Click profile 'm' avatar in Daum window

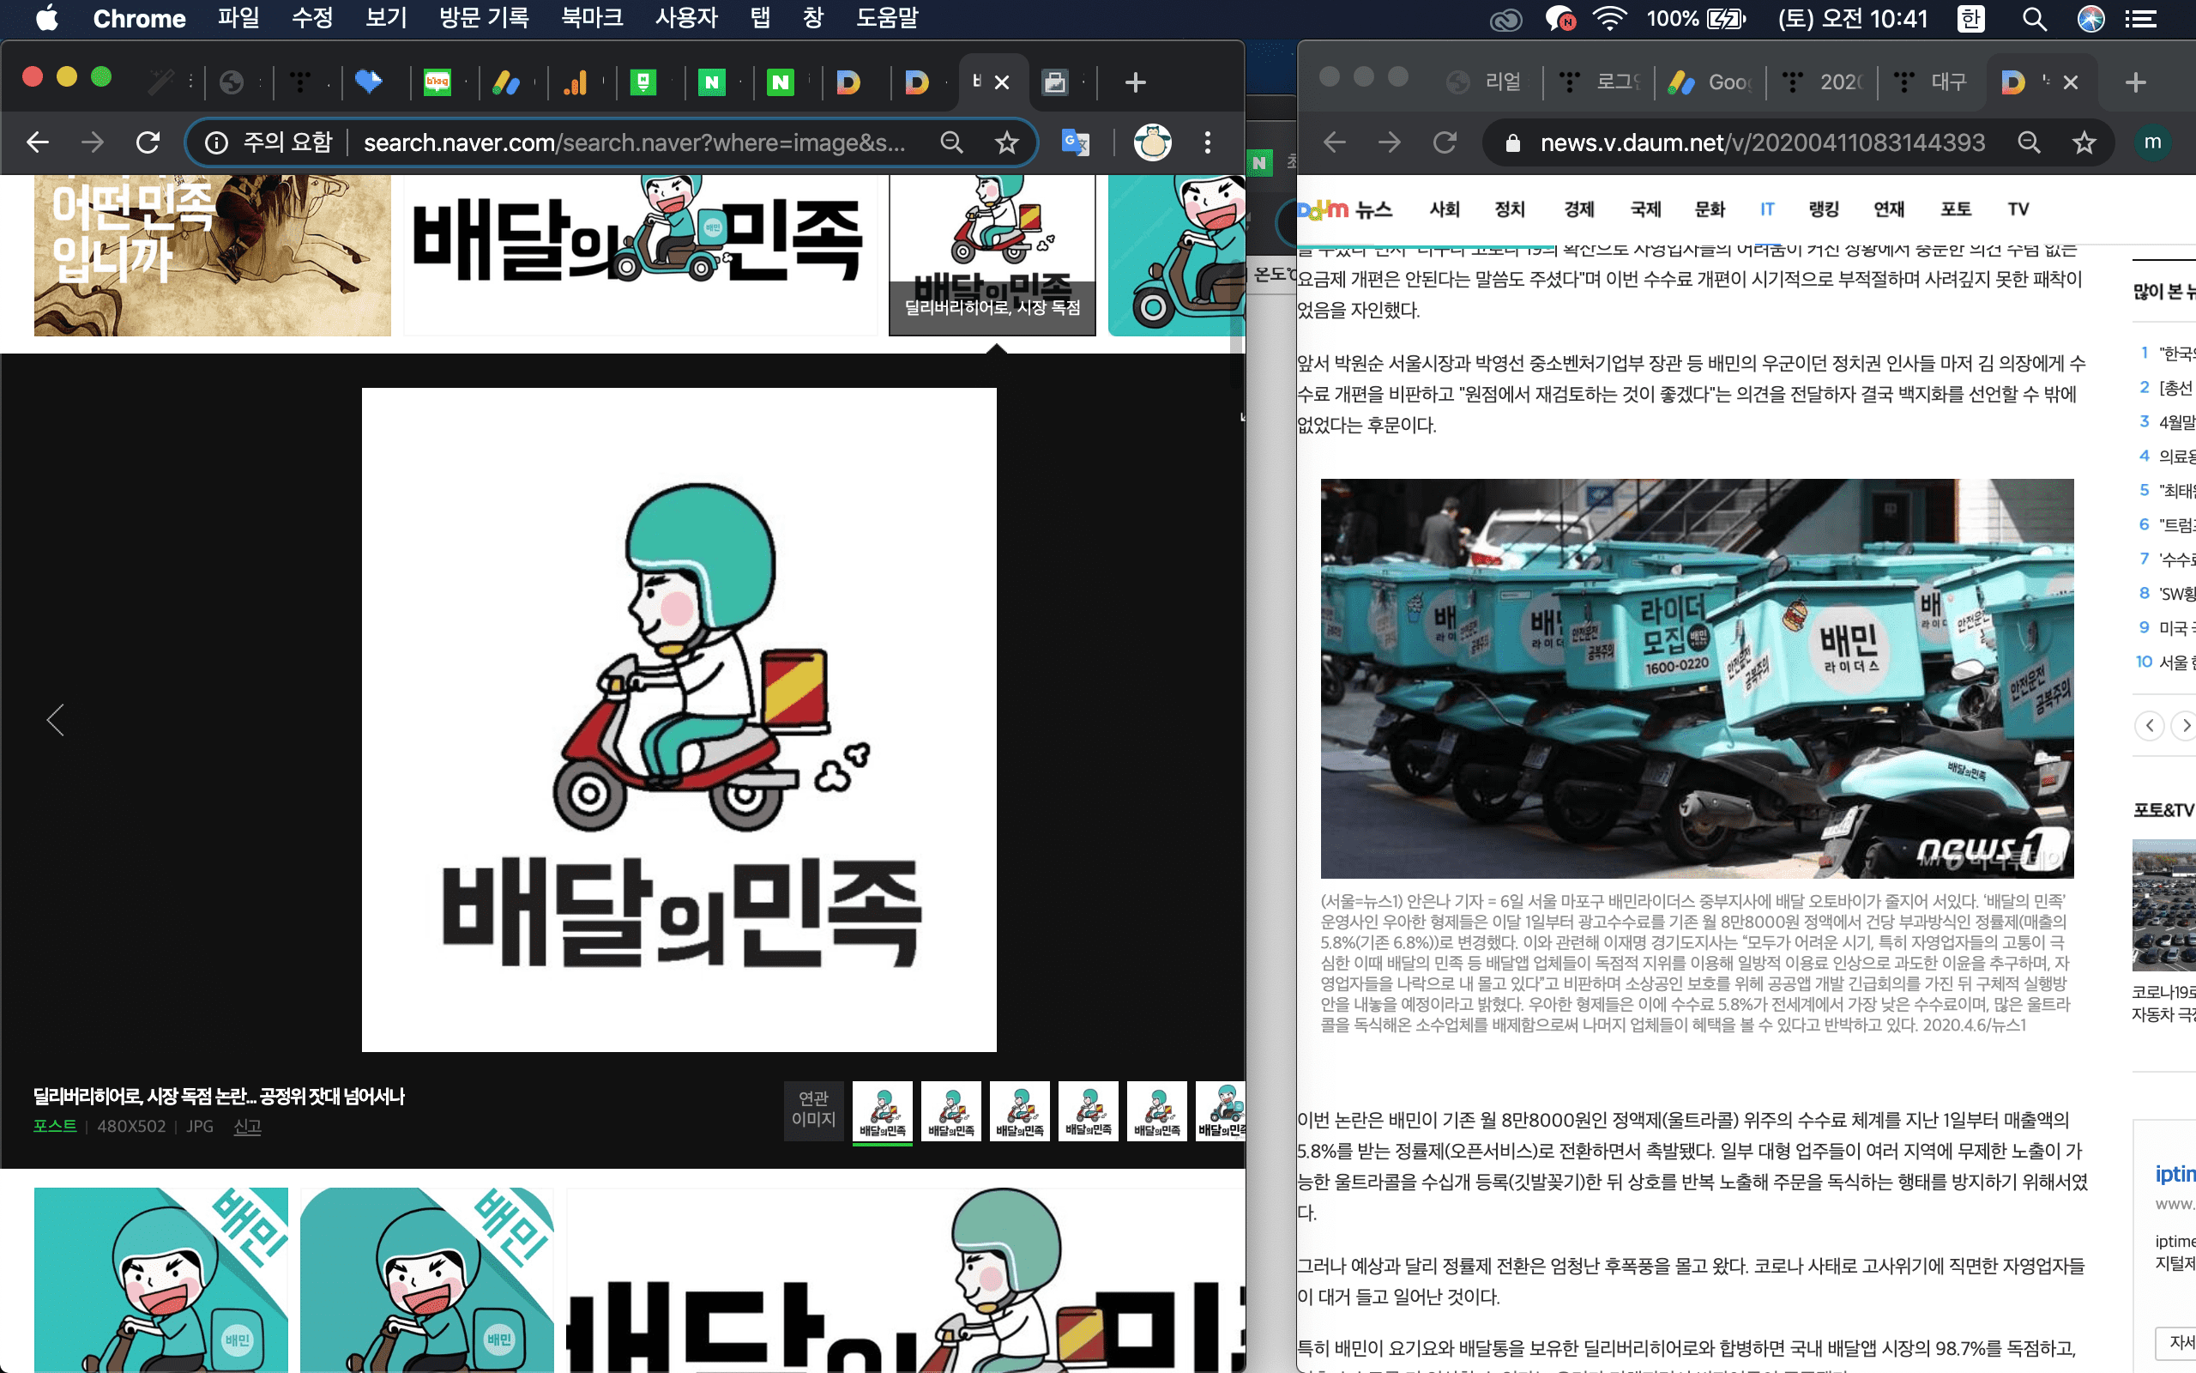(x=2152, y=142)
